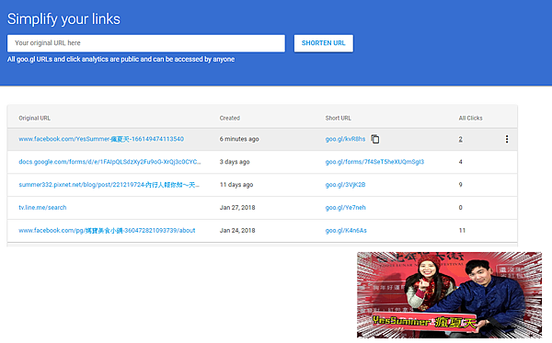Click the click count 11 for the K4n6As row
This screenshot has width=552, height=343.
(x=462, y=231)
